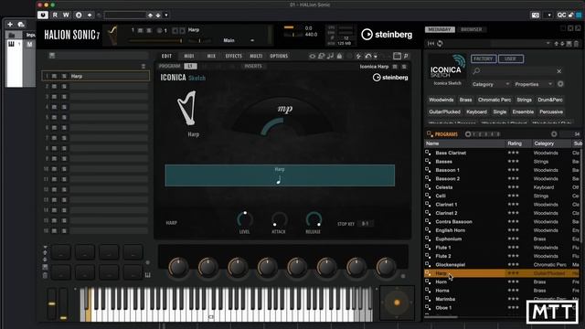
Task: Select the teal Harp articulation bar
Action: [280, 175]
